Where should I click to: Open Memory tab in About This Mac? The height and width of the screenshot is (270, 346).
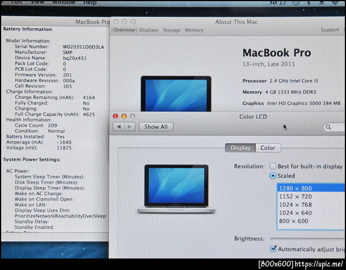194,30
